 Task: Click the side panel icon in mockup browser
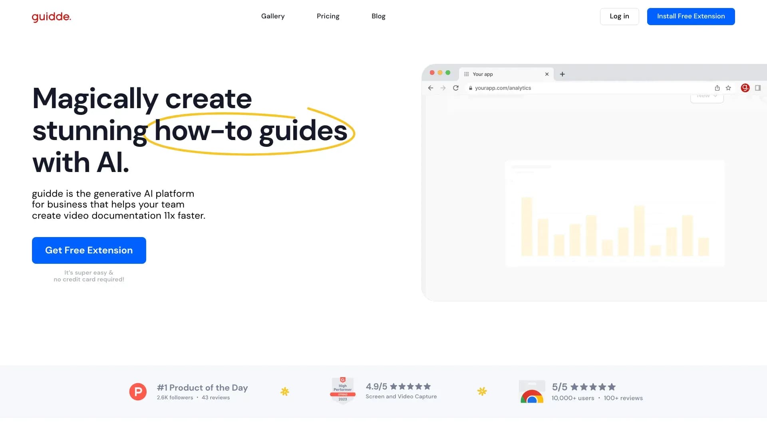tap(758, 88)
